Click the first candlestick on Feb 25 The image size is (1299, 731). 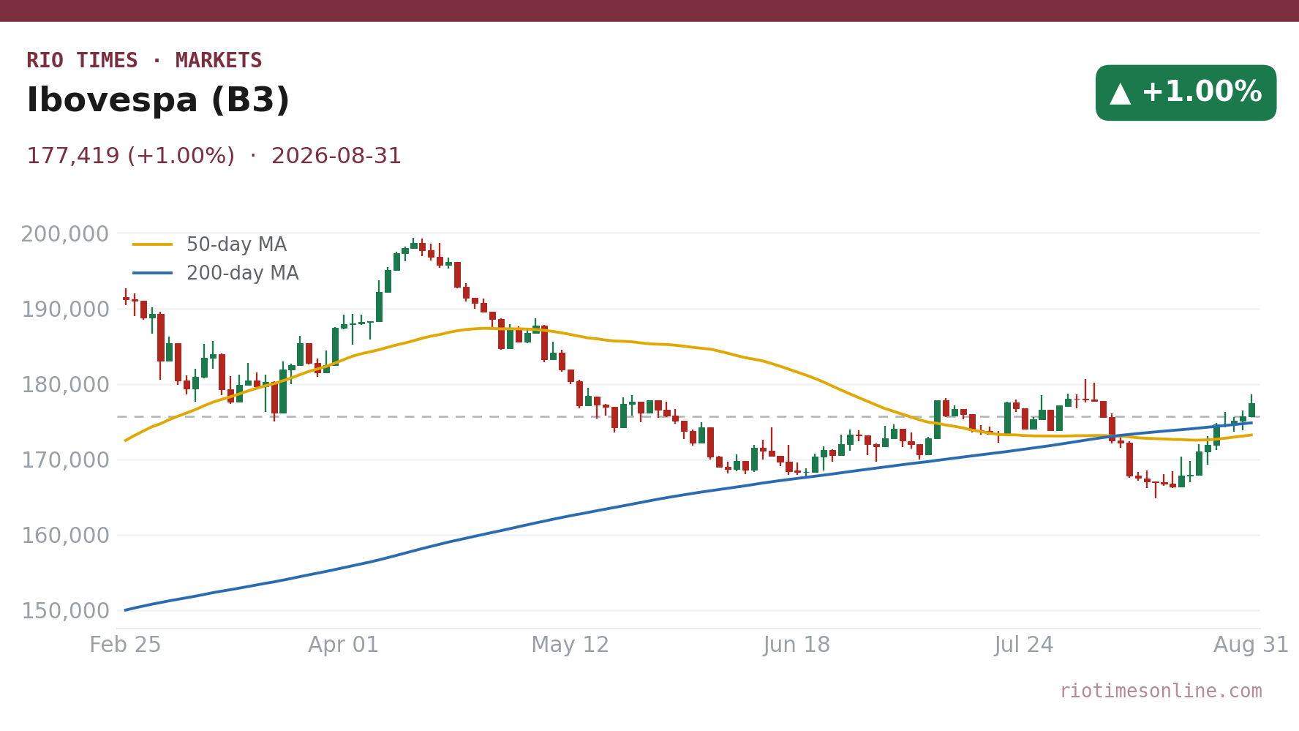(126, 298)
